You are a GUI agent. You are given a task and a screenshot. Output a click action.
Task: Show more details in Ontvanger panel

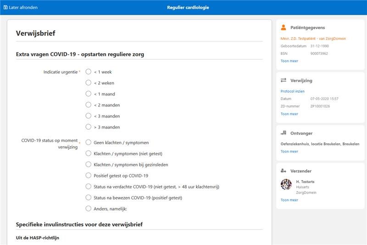(289, 151)
